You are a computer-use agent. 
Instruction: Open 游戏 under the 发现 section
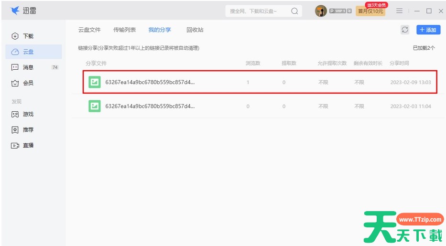28,114
